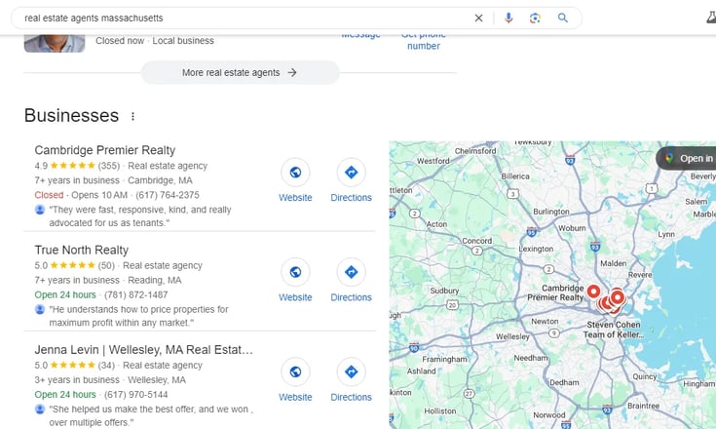
Task: Open Google Lens image search icon
Action: pos(535,18)
